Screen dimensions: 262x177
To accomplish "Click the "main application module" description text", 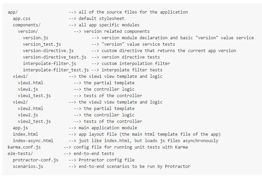I will [108, 128].
